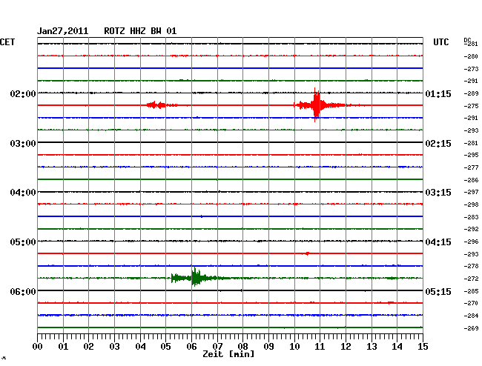Click the "14" minute axis label
Viewport: 482px width, 366px height.
coord(397,347)
